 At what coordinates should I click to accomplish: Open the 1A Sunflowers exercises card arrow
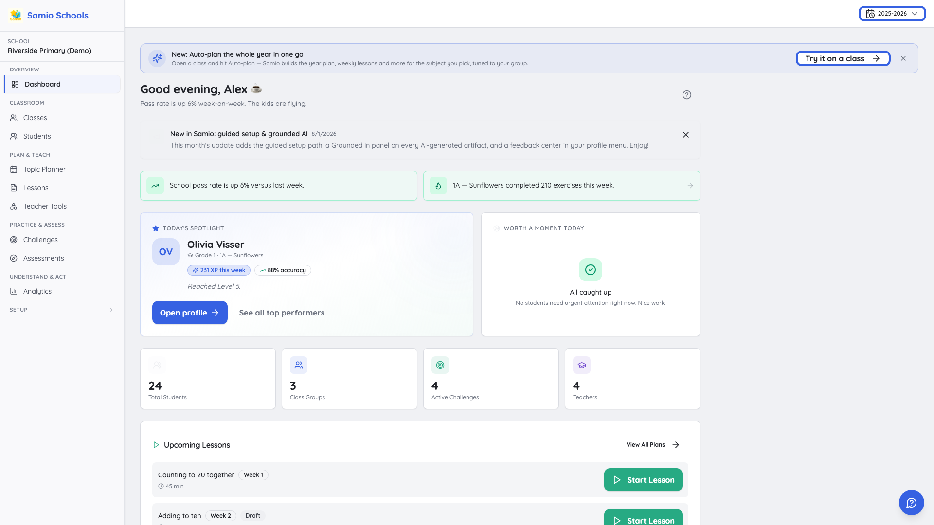point(690,186)
